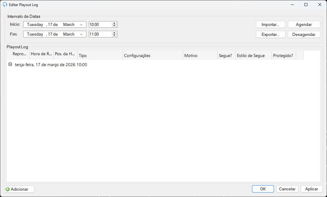327x197 pixels.
Task: Click the Agendar button
Action: click(304, 24)
